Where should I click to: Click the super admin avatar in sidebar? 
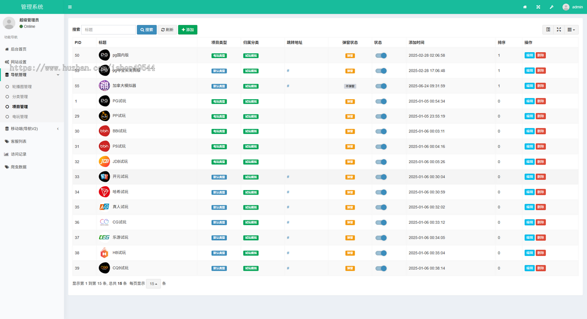tap(9, 22)
